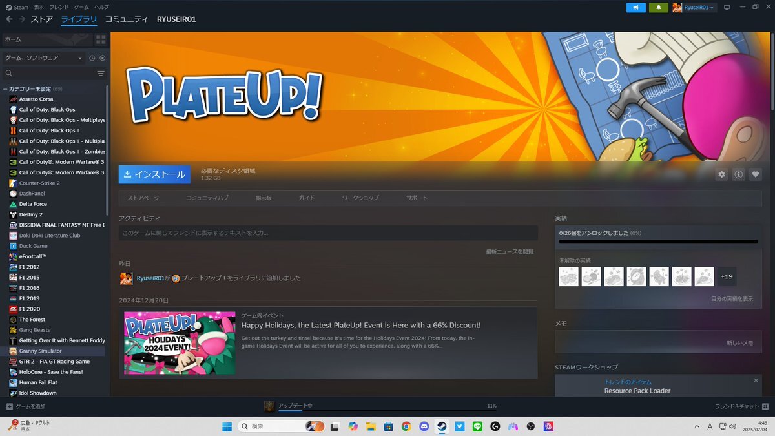Focus the library search field

coord(48,74)
